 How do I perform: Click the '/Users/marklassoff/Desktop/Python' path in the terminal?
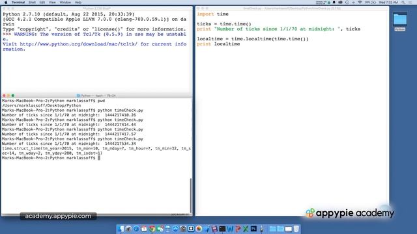pos(41,105)
